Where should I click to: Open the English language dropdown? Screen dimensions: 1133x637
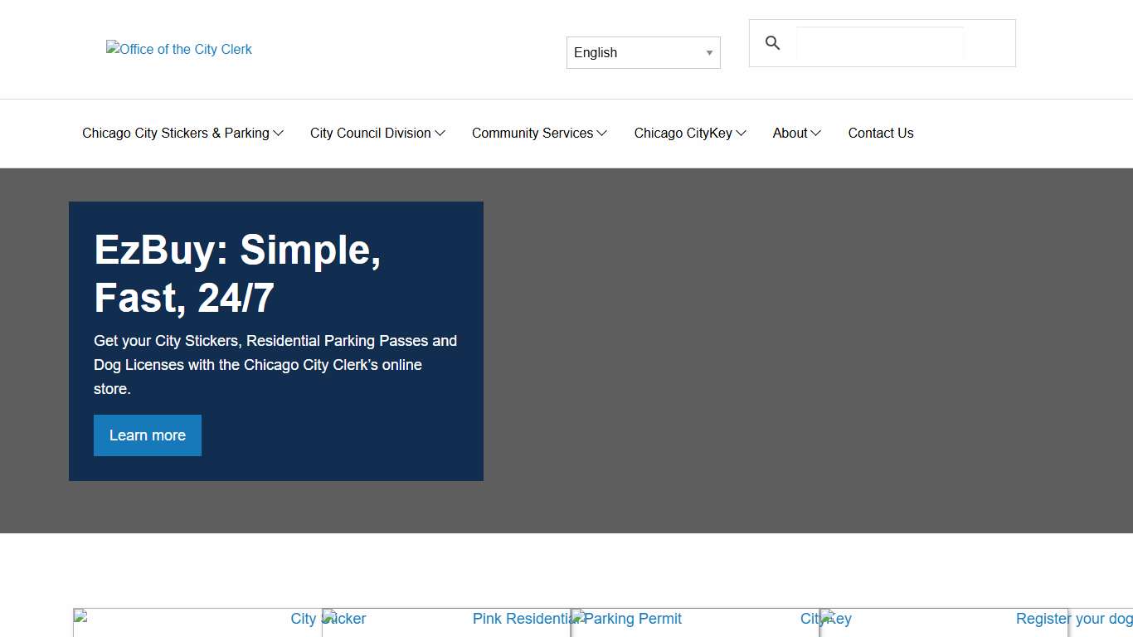(x=643, y=52)
